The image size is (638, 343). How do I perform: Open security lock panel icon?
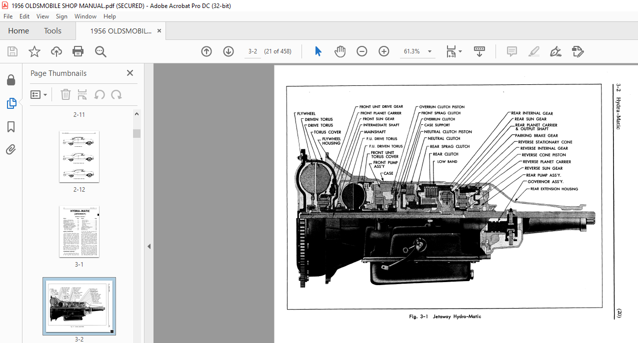10,80
